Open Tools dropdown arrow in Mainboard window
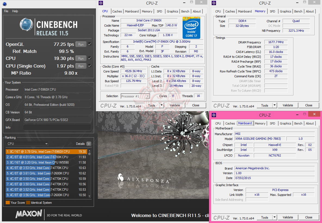The height and width of the screenshot is (223, 322). click(274, 217)
